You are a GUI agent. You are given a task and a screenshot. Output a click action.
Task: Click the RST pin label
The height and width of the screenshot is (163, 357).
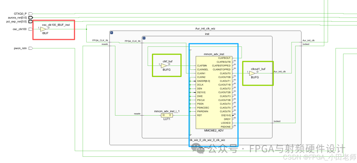tap(199, 115)
